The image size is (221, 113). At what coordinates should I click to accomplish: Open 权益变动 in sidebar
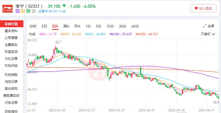(x=11, y=52)
